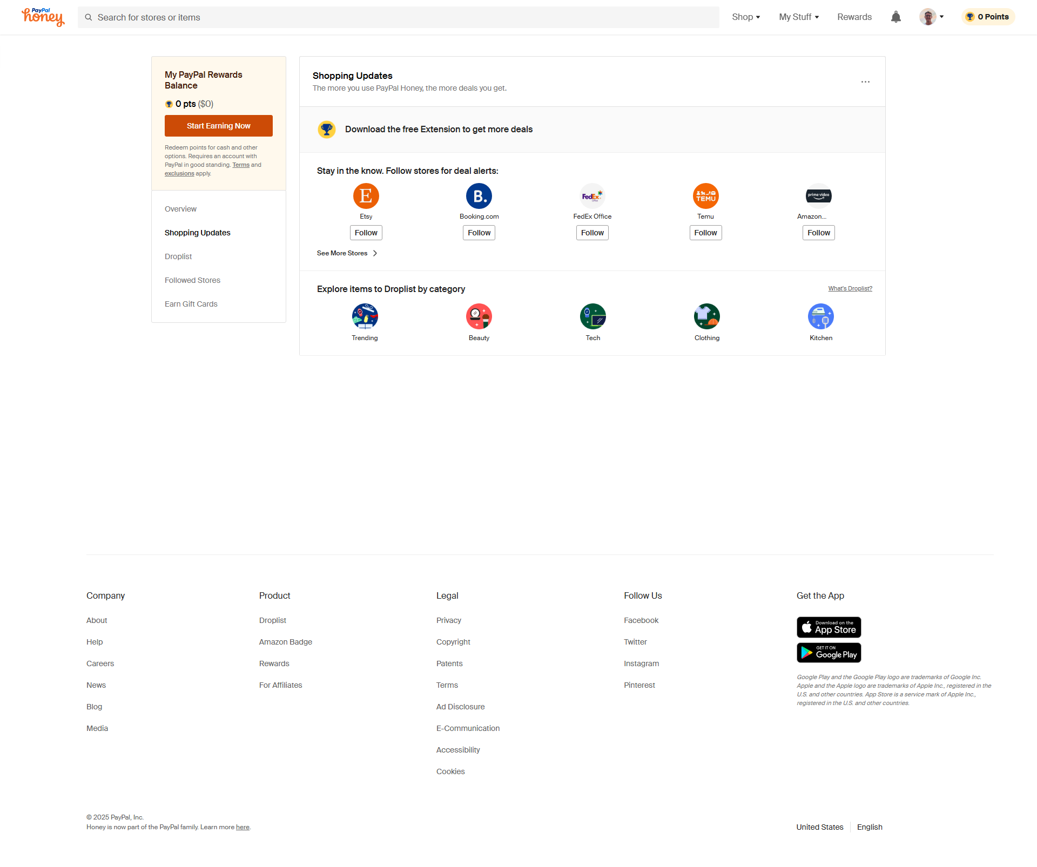Open the notifications bell

click(x=895, y=17)
